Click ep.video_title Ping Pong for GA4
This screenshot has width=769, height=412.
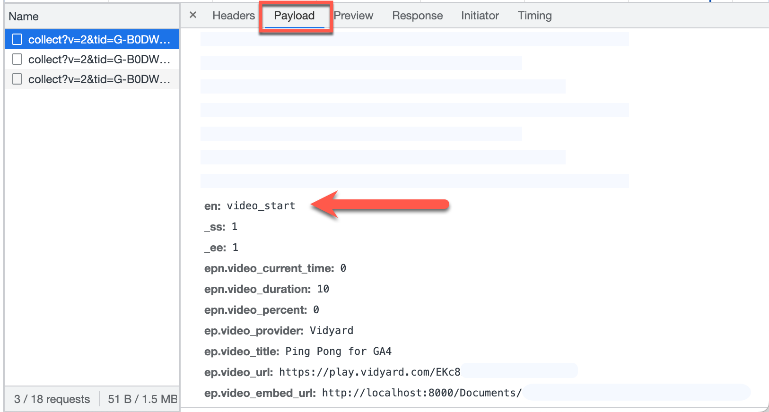click(298, 351)
